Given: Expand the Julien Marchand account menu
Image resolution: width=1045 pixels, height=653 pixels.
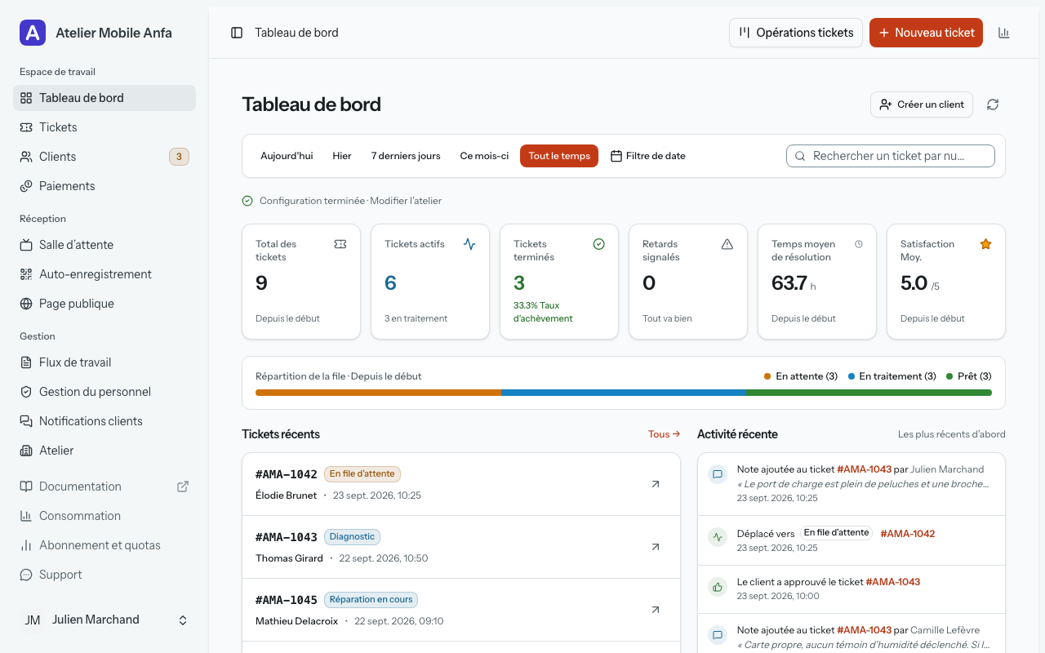Looking at the screenshot, I should point(104,620).
